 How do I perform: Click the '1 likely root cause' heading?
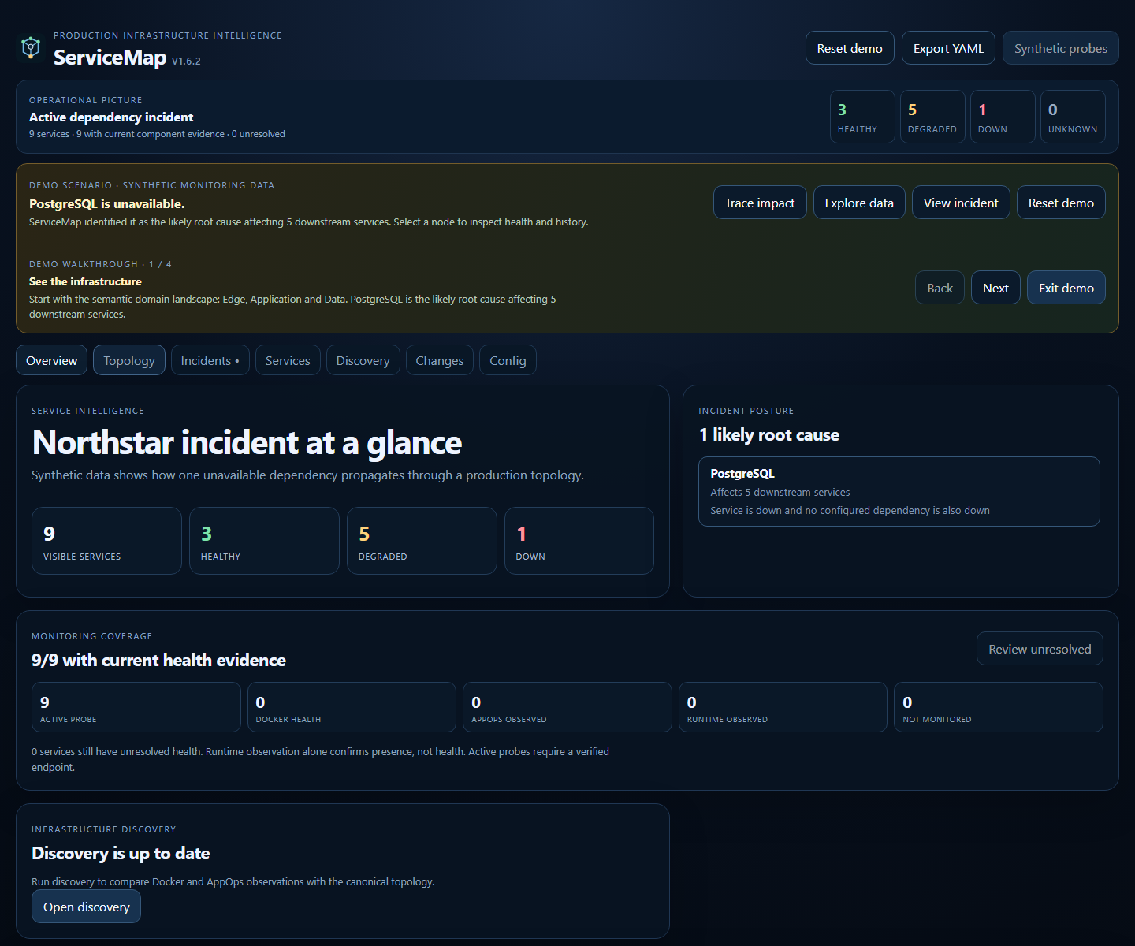[x=769, y=435]
